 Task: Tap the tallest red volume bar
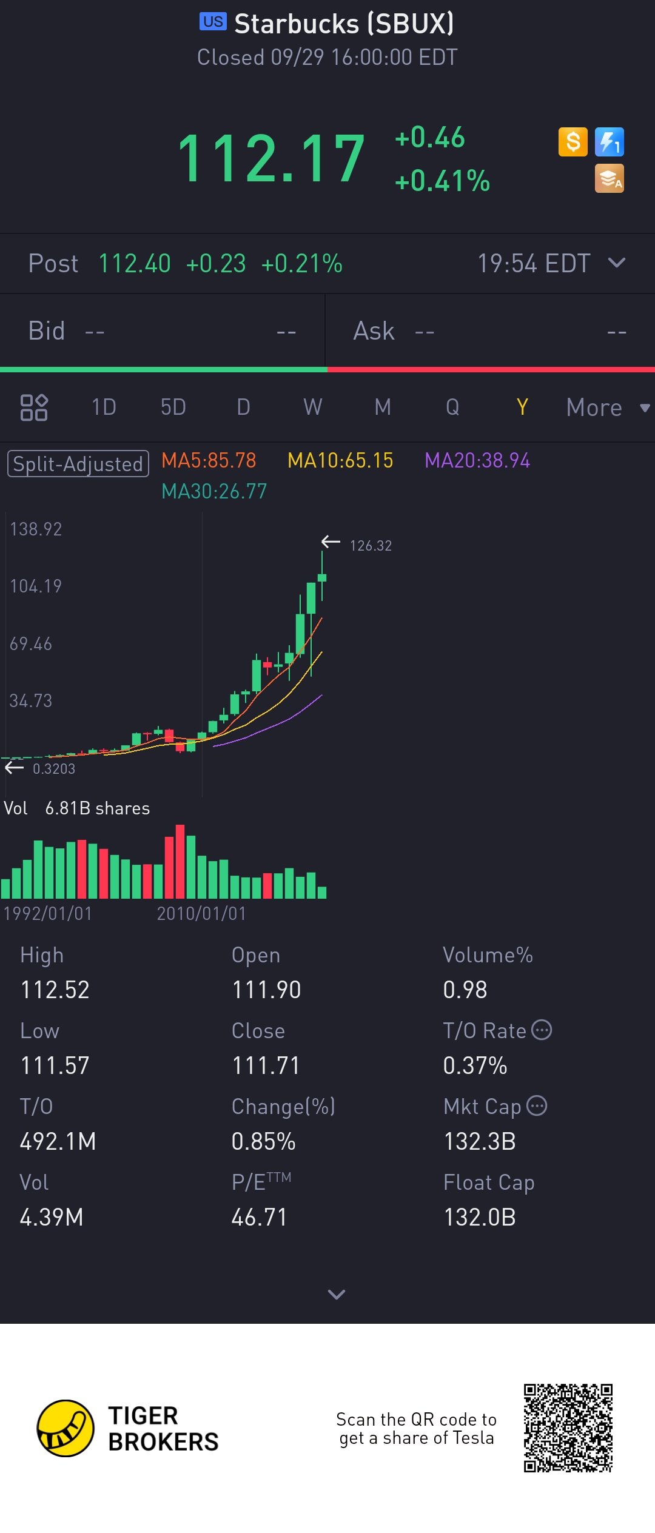[180, 861]
